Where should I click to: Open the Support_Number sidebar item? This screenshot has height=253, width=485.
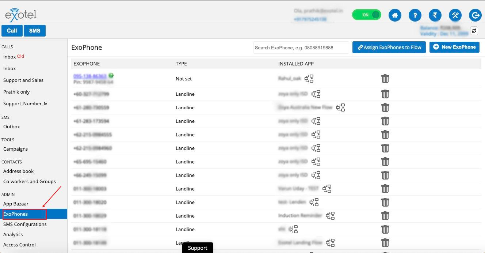pyautogui.click(x=25, y=104)
